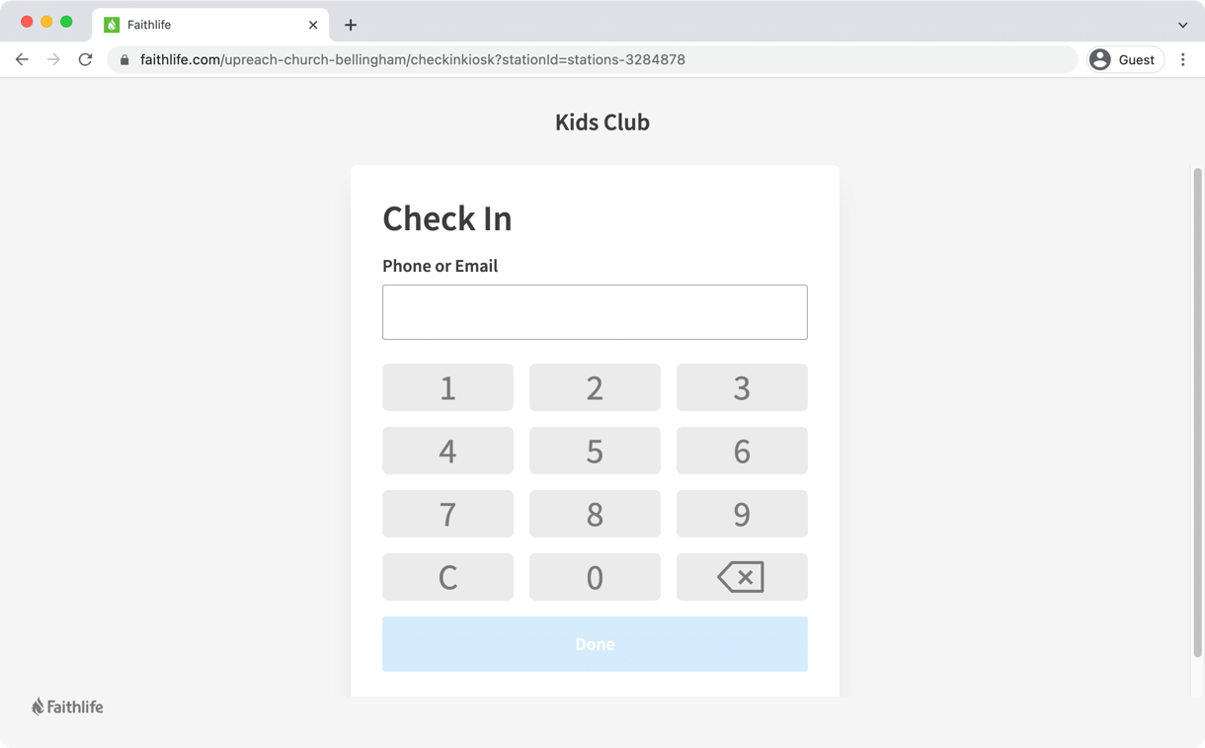Tap the number 5 on the keypad
The height and width of the screenshot is (748, 1205).
coord(595,451)
